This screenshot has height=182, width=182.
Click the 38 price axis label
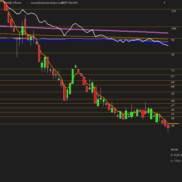(x=173, y=118)
